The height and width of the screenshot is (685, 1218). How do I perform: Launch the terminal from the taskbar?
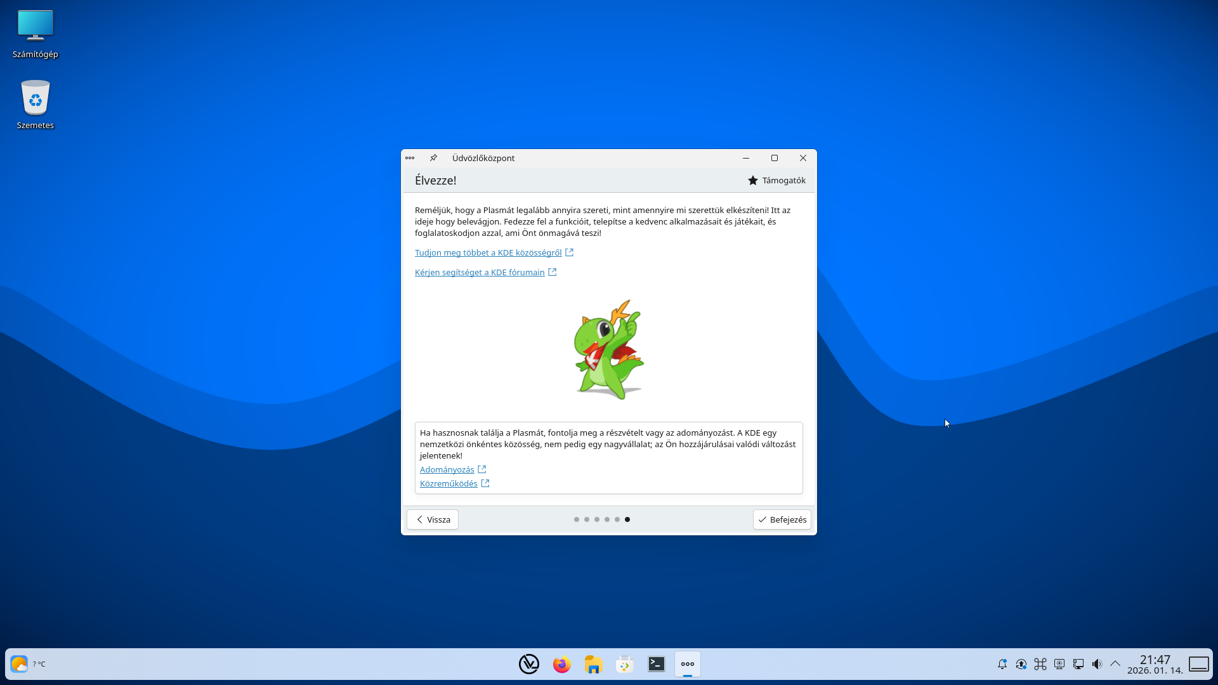click(657, 664)
